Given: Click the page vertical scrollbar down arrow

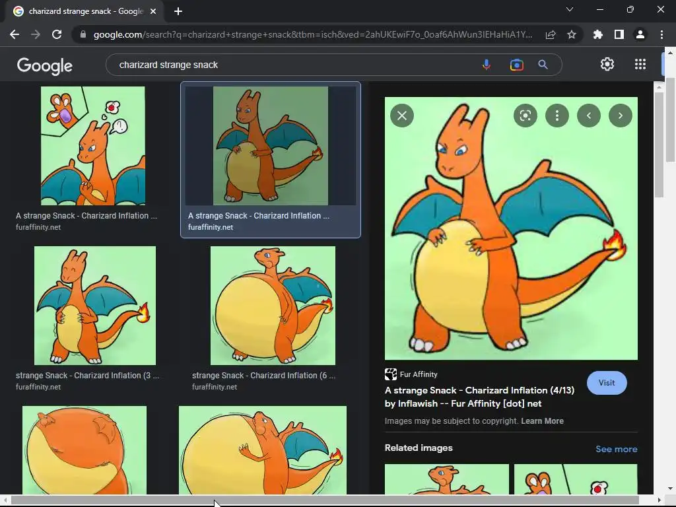Looking at the screenshot, I should [x=670, y=489].
